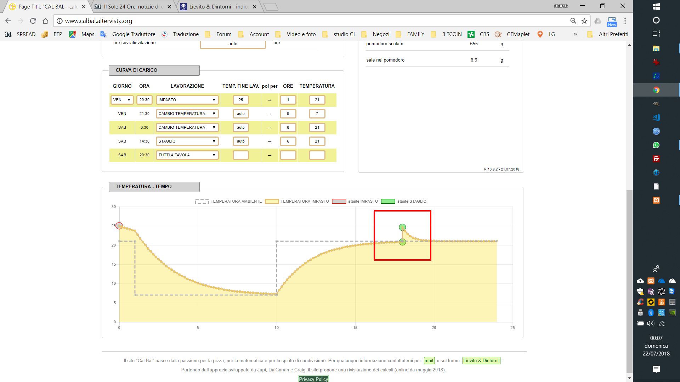The image size is (680, 382).
Task: Close the Lievito & Dintorni tab
Action: pos(255,7)
